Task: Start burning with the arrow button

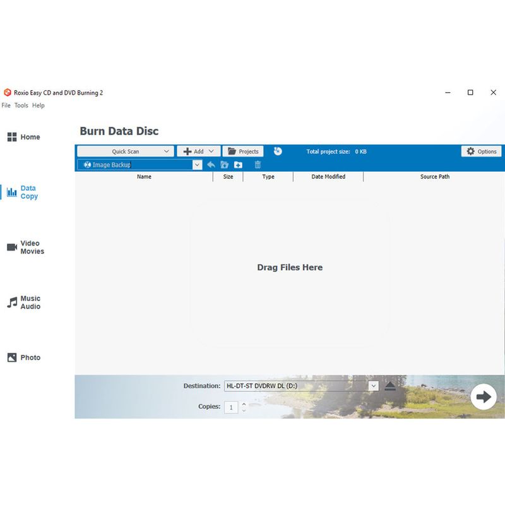Action: (x=484, y=397)
